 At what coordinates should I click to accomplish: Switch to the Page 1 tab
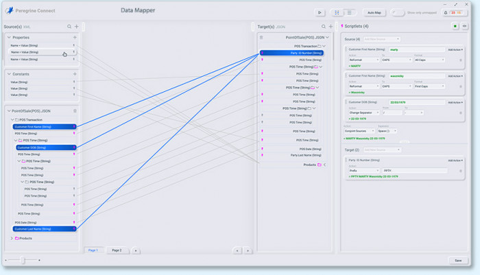coord(93,250)
